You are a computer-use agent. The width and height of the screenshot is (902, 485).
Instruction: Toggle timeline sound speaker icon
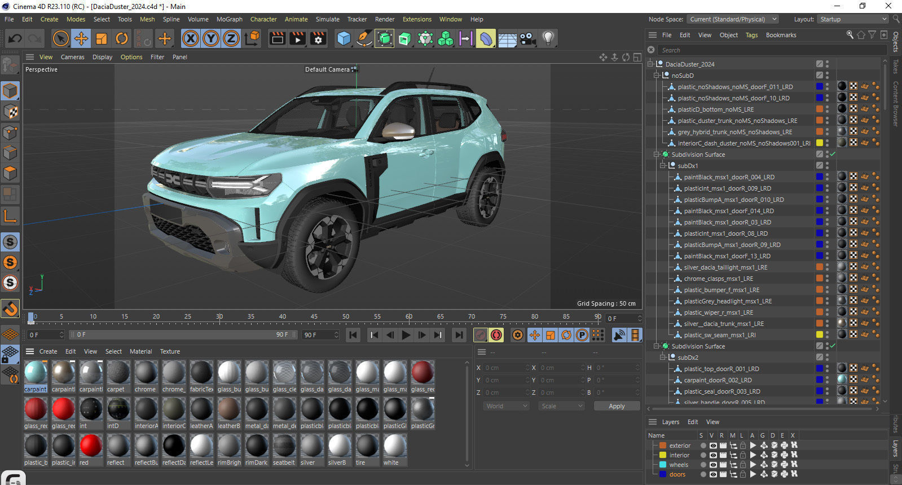tap(619, 335)
